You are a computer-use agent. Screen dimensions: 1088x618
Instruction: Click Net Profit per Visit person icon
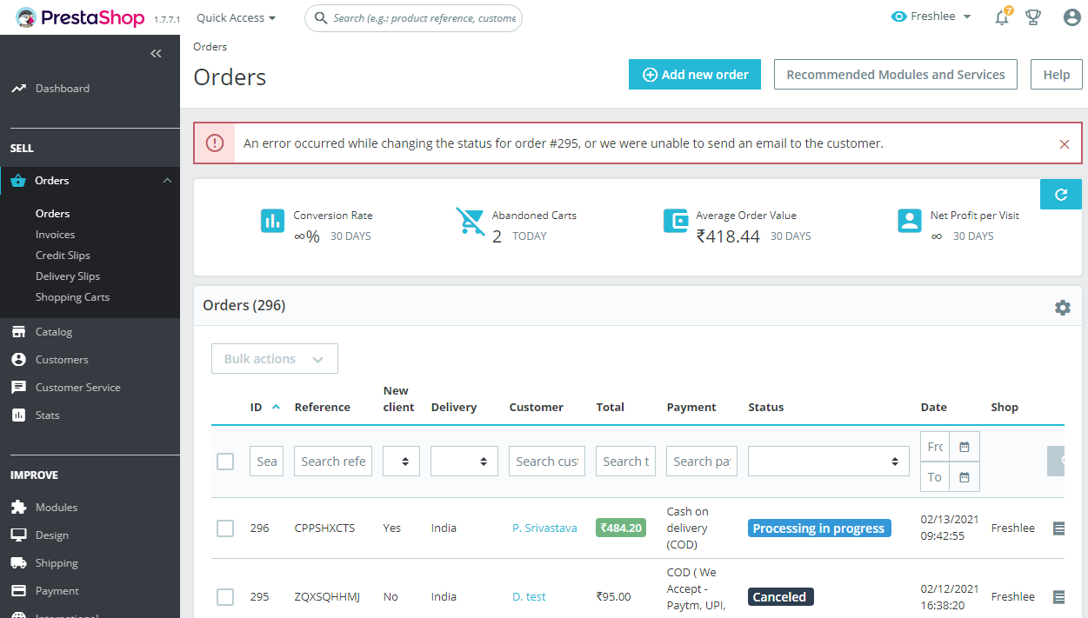tap(910, 221)
